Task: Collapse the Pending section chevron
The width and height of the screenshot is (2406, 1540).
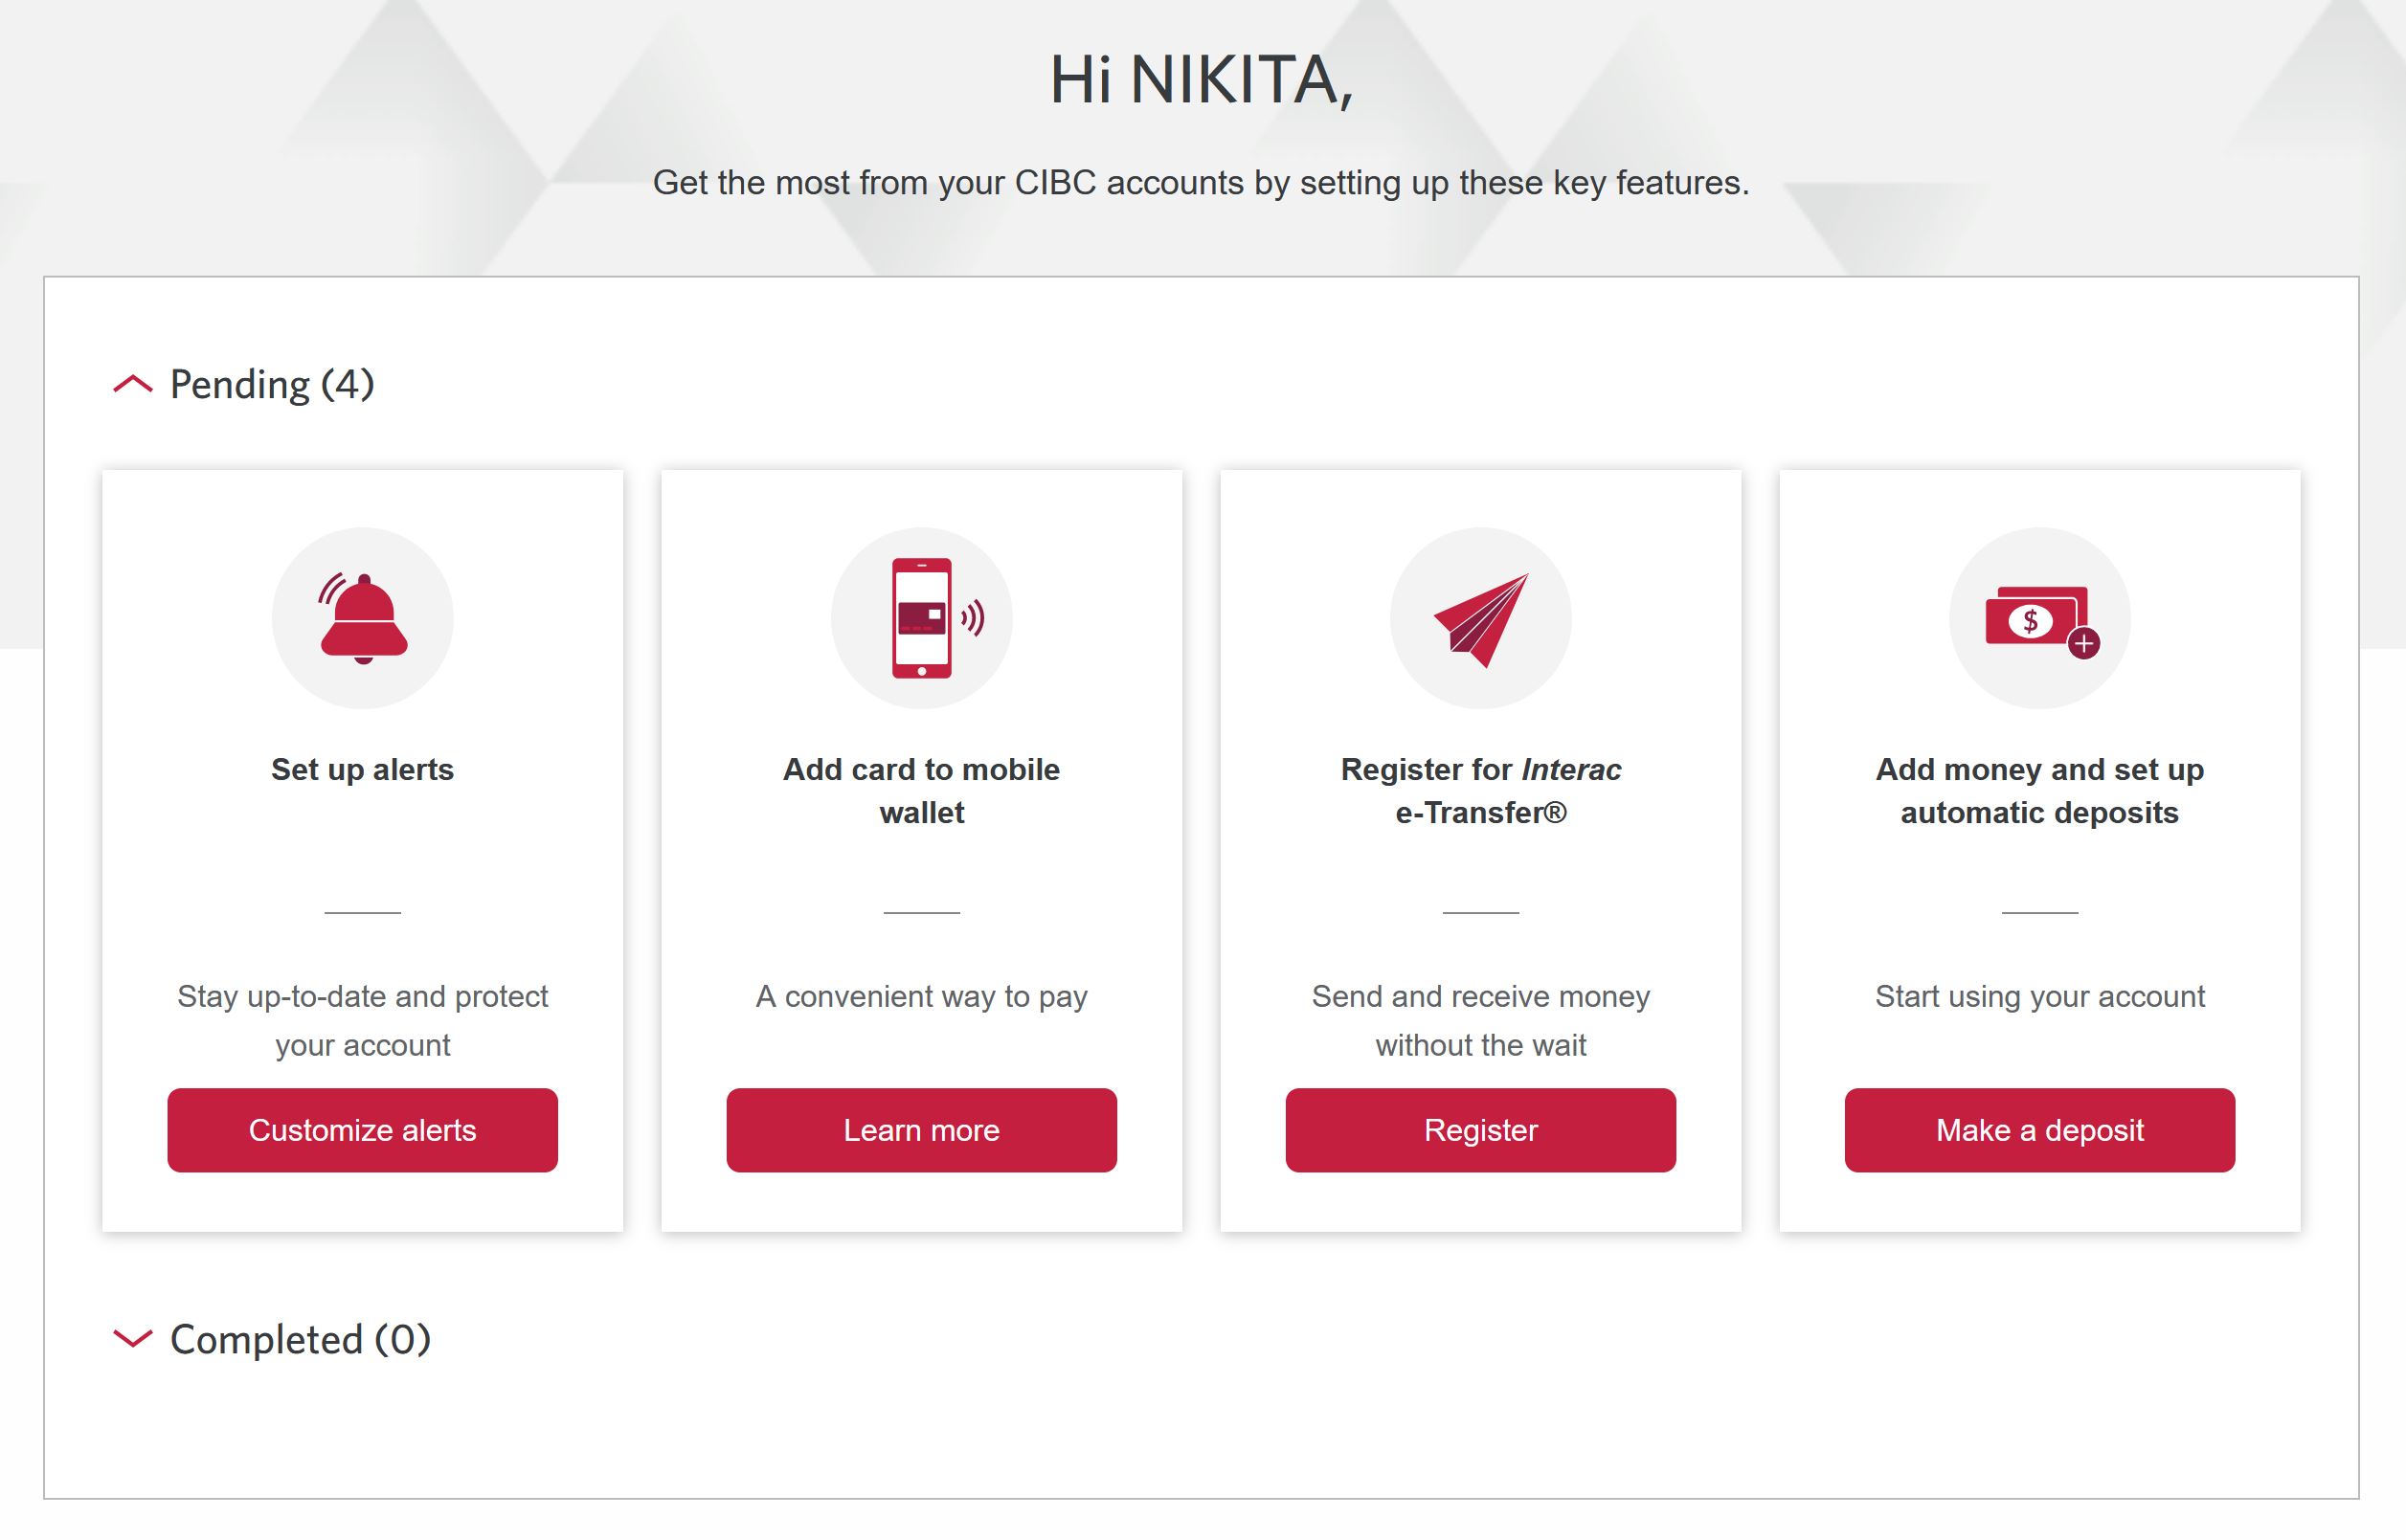Action: (133, 384)
